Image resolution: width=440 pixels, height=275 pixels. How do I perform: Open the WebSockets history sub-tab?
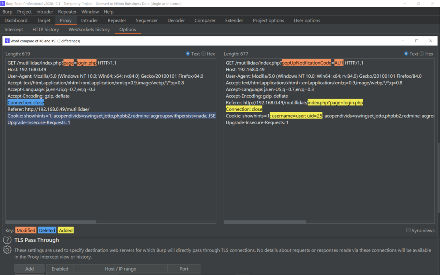(89, 29)
